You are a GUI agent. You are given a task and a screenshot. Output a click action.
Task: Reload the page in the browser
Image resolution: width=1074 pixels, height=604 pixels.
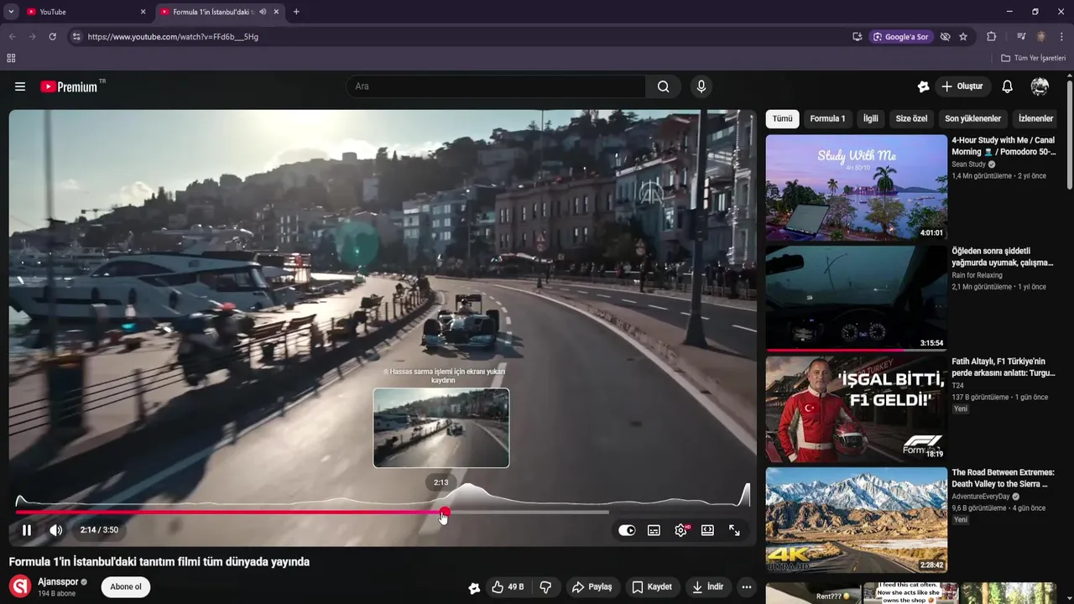52,37
